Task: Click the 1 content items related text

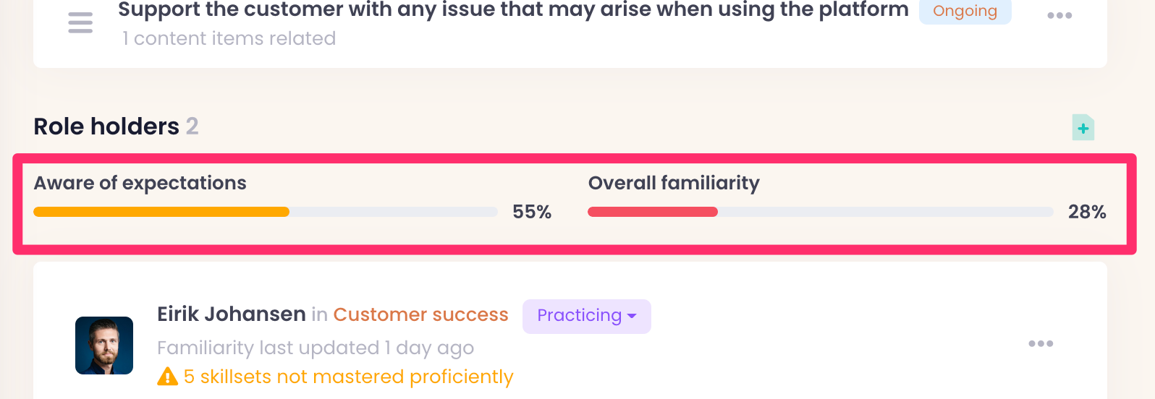Action: (229, 38)
